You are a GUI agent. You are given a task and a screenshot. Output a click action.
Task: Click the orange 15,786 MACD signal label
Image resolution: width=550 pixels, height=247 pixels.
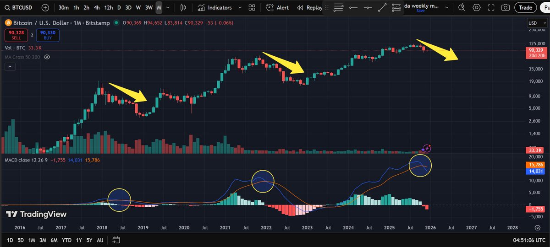[x=536, y=165]
